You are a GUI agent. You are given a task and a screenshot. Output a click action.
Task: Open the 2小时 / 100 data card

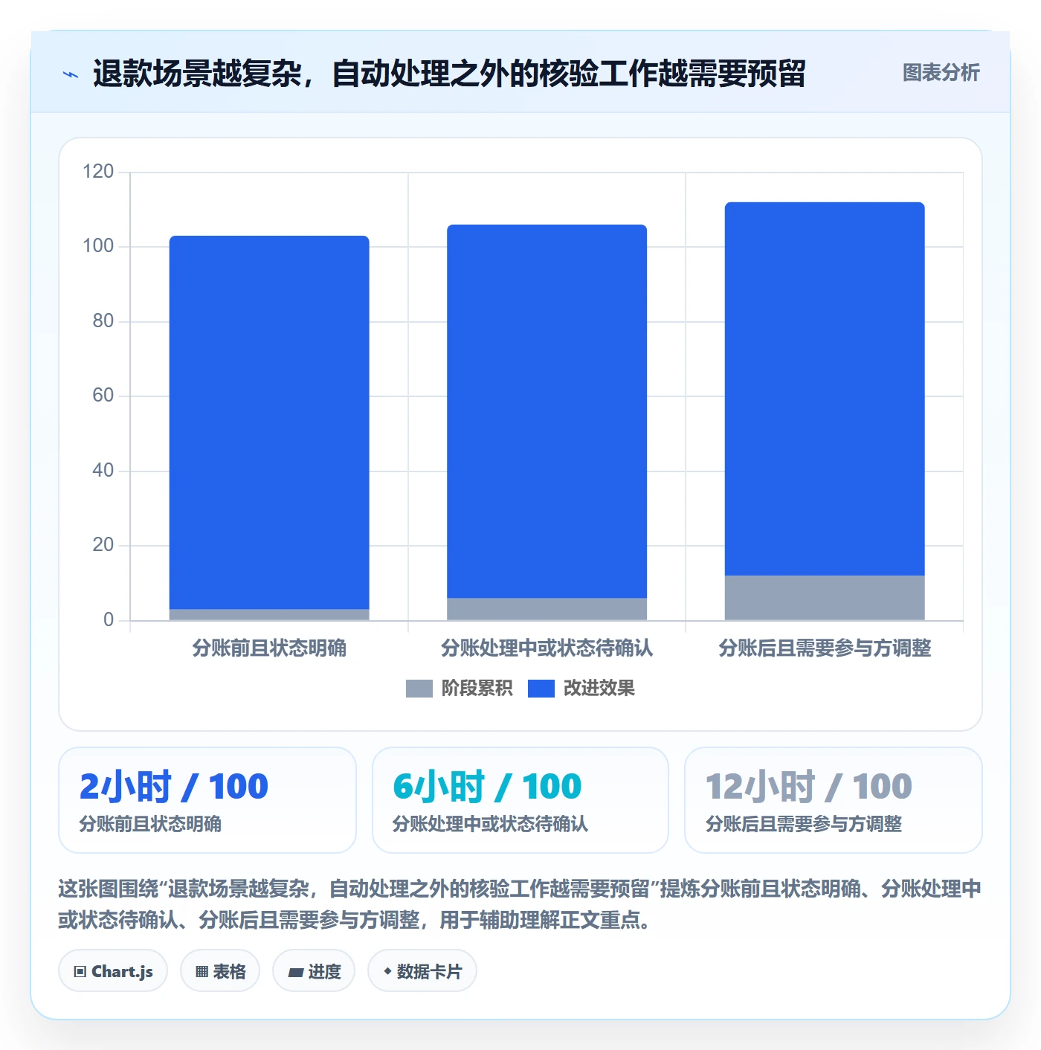click(207, 800)
